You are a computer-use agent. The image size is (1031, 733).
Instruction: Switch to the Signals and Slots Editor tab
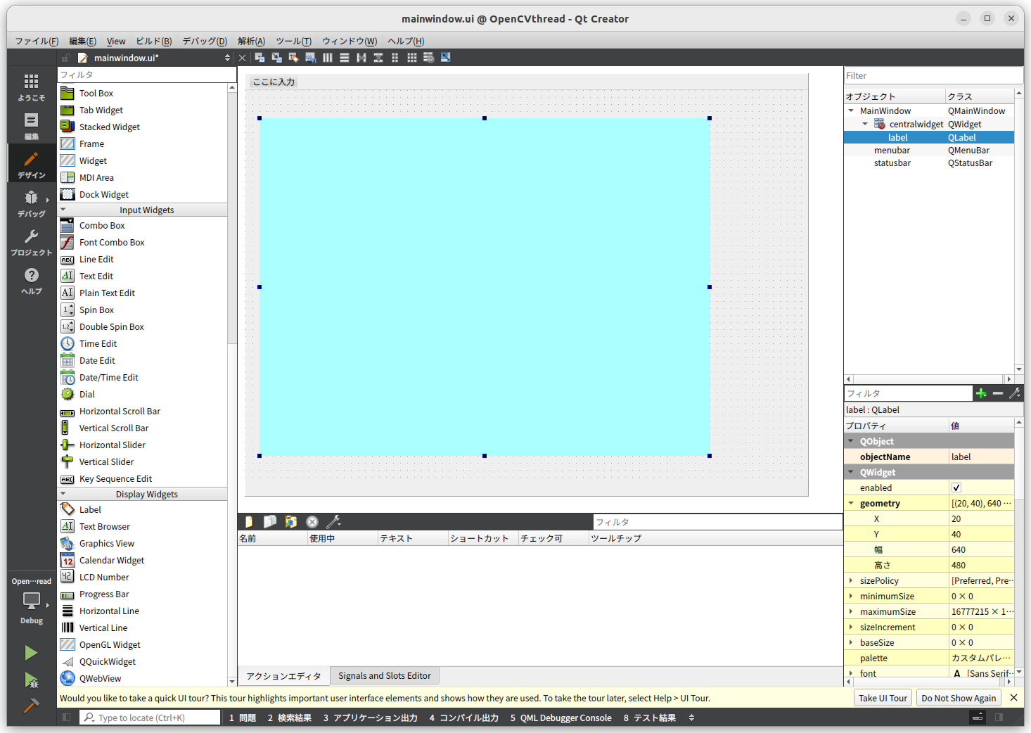click(385, 675)
